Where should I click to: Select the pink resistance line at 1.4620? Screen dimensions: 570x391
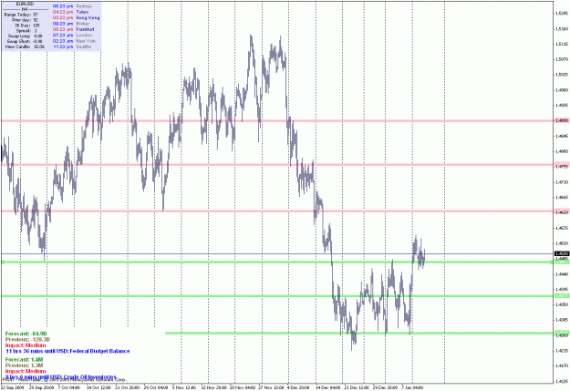[276, 211]
